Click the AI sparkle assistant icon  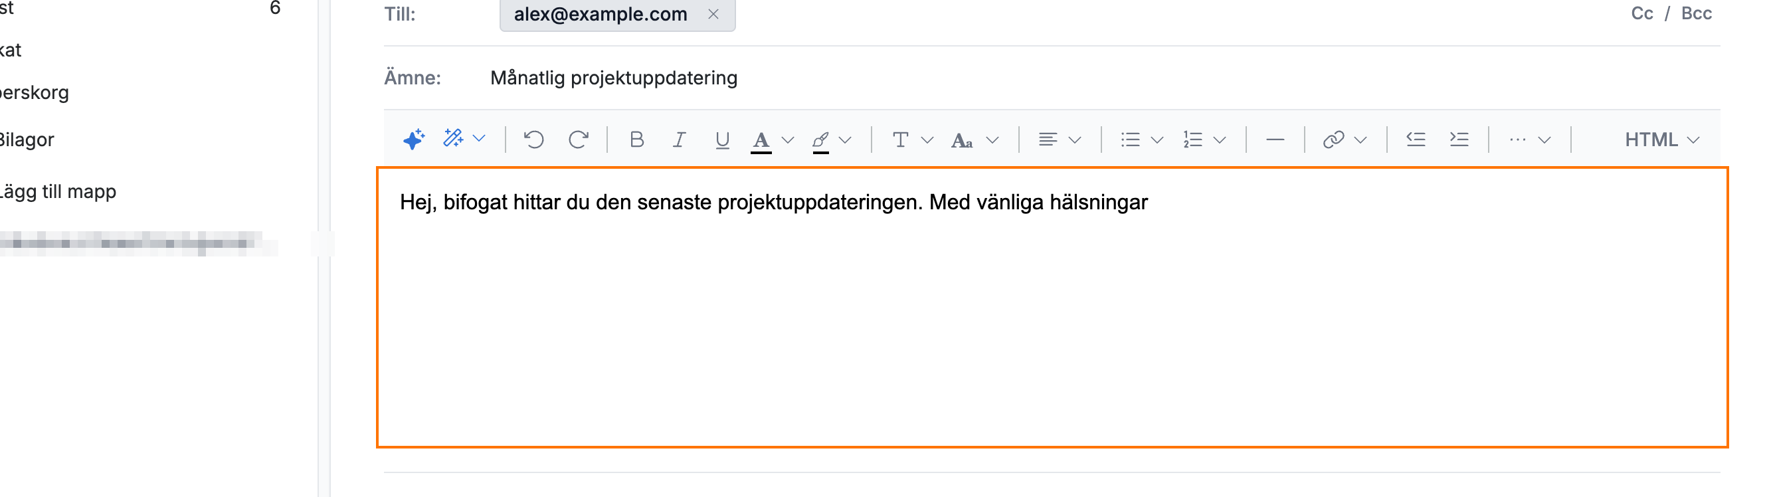414,140
